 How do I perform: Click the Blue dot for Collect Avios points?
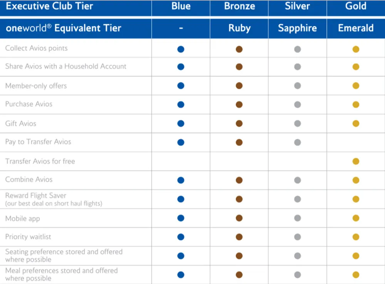(181, 49)
